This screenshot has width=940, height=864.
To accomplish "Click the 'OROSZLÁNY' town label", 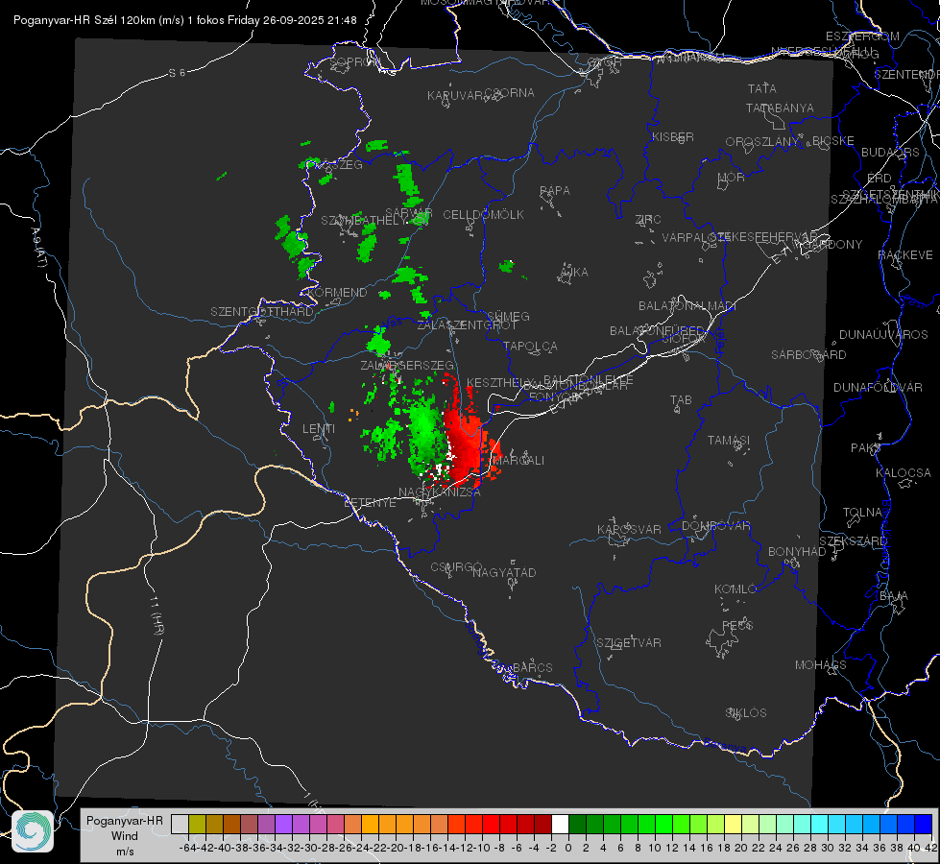I will coord(761,142).
